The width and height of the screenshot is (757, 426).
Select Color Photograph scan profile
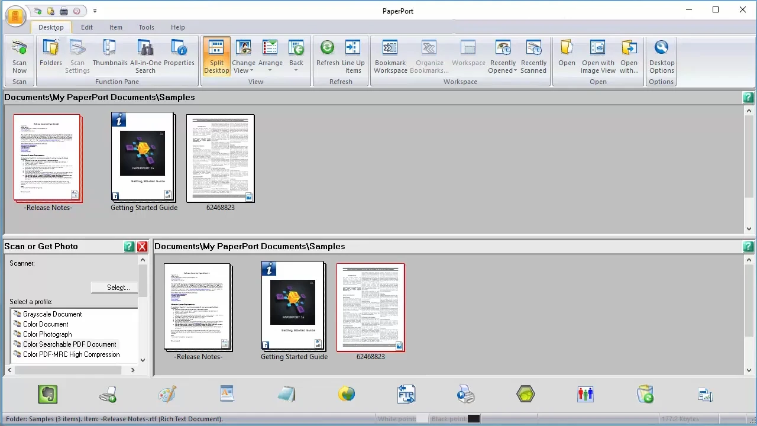pos(47,334)
